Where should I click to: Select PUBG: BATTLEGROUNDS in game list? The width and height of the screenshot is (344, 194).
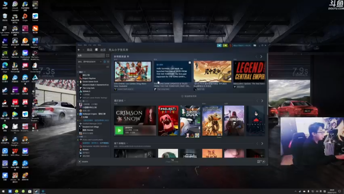pos(91,140)
